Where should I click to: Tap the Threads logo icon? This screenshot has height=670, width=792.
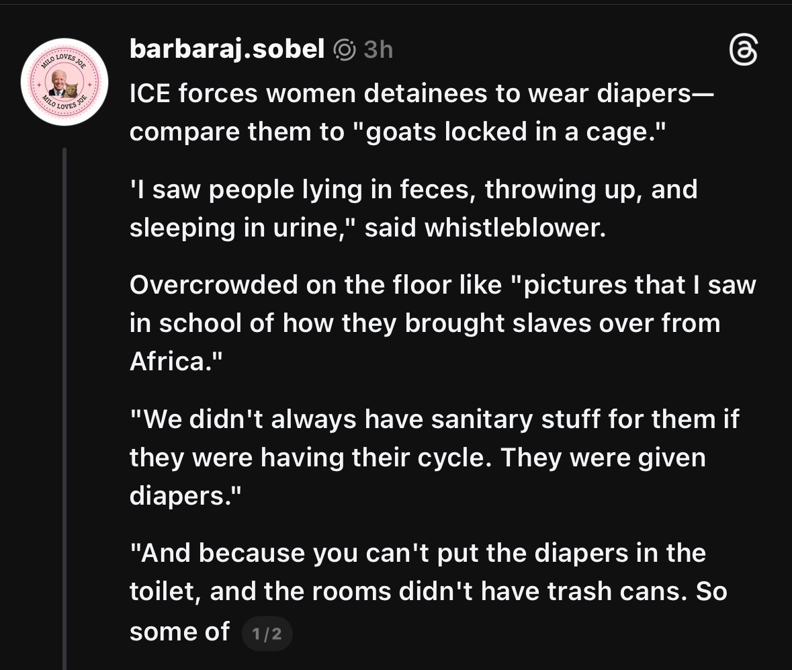(x=743, y=52)
